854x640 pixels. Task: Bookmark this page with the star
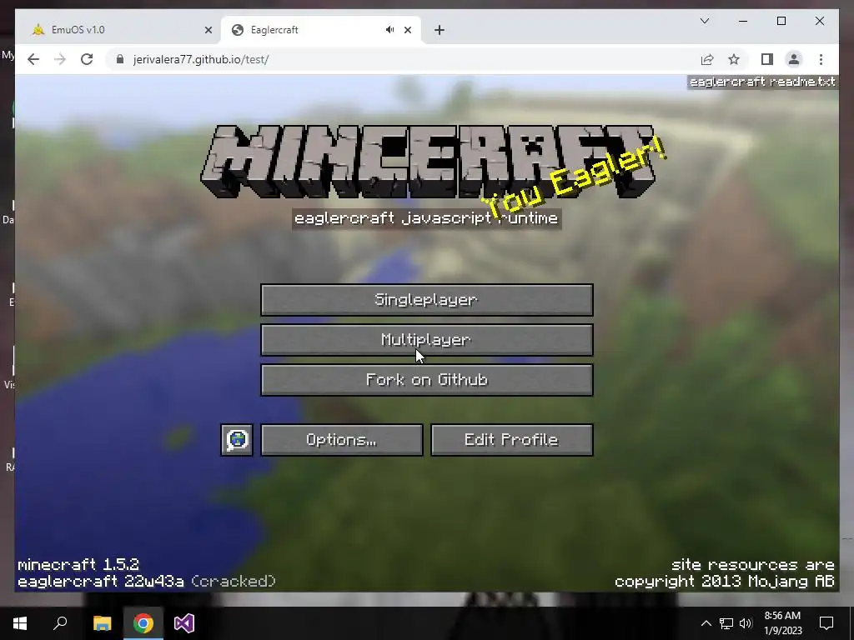[x=734, y=59]
